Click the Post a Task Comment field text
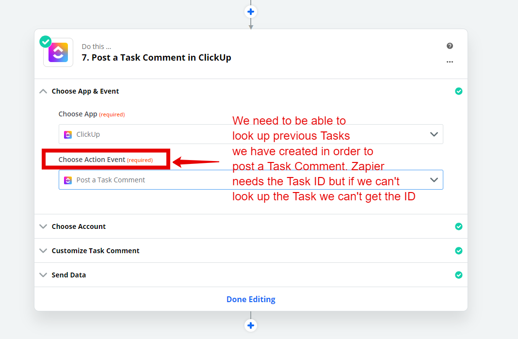This screenshot has width=518, height=339. (111, 180)
